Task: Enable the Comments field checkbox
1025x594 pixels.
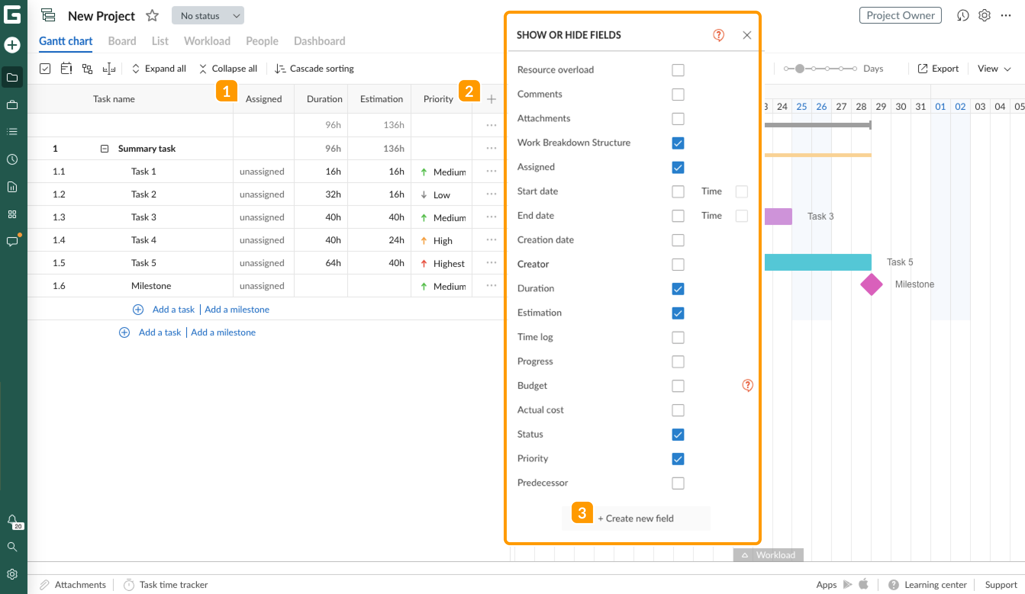Action: (x=678, y=94)
